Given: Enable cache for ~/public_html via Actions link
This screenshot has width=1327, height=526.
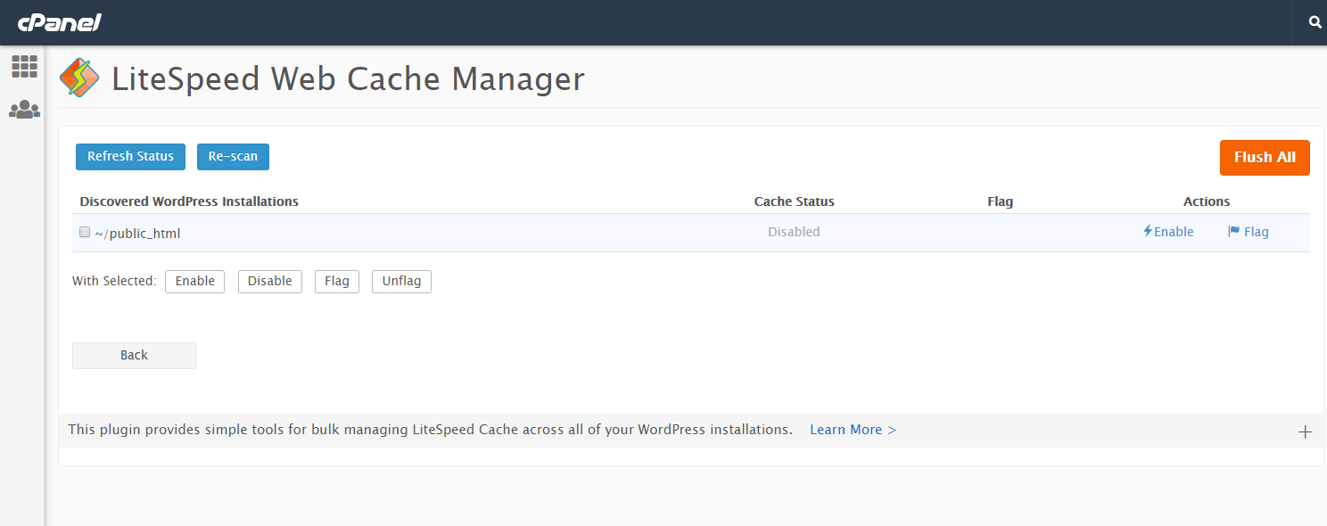Looking at the screenshot, I should 1168,232.
